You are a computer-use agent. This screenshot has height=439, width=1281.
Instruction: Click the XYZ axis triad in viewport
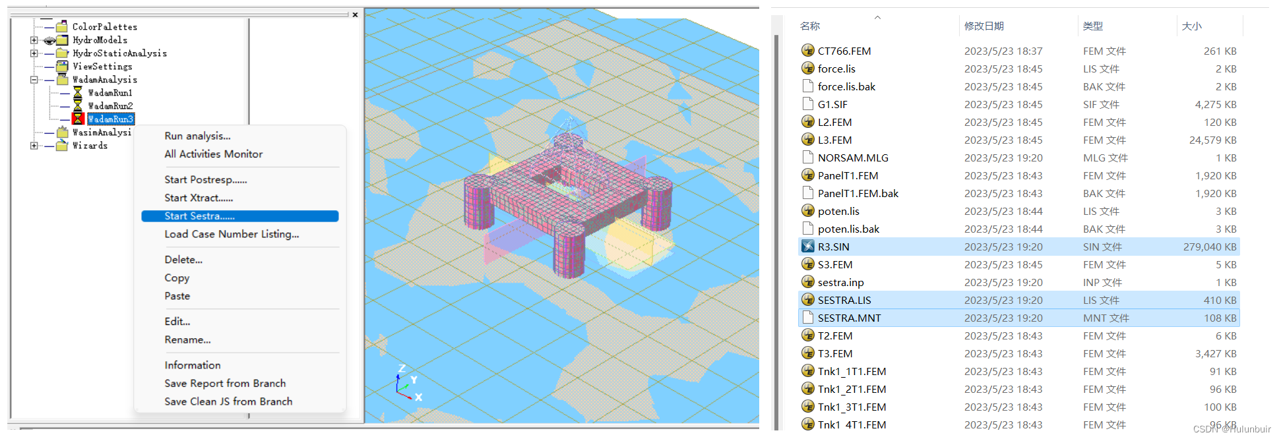[x=408, y=383]
